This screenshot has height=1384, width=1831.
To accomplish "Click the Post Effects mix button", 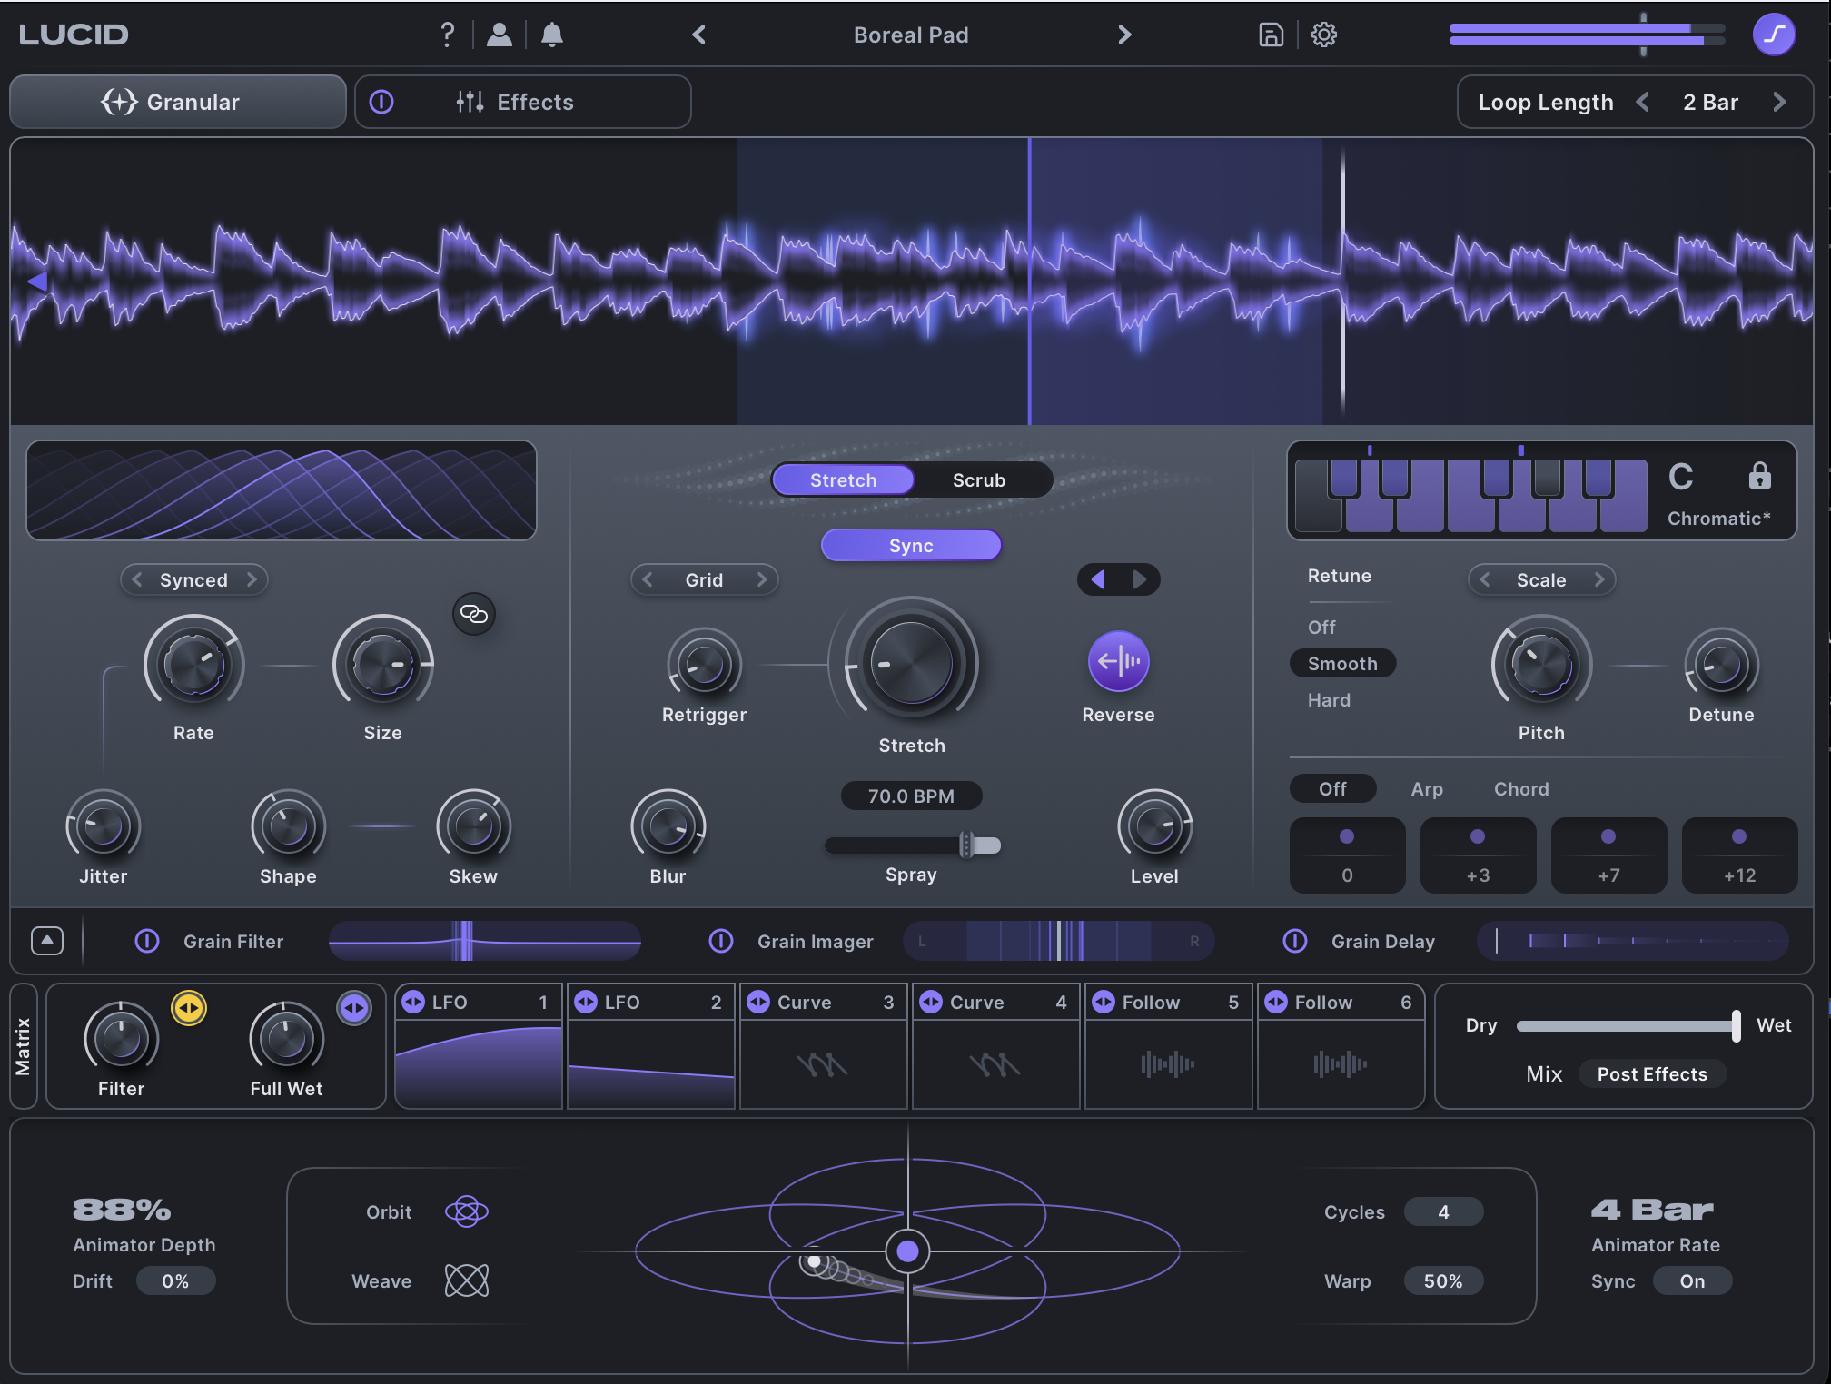I will 1652,1073.
